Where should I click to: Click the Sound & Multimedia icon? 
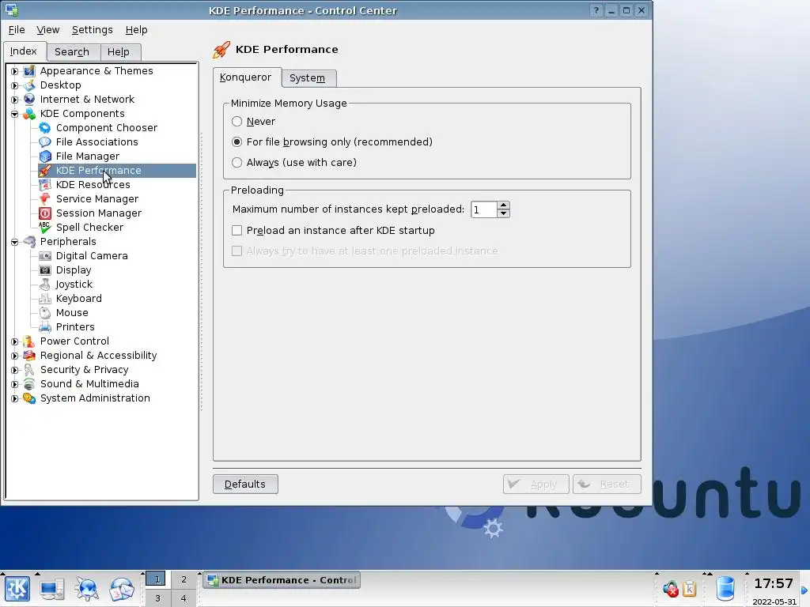[x=29, y=384]
